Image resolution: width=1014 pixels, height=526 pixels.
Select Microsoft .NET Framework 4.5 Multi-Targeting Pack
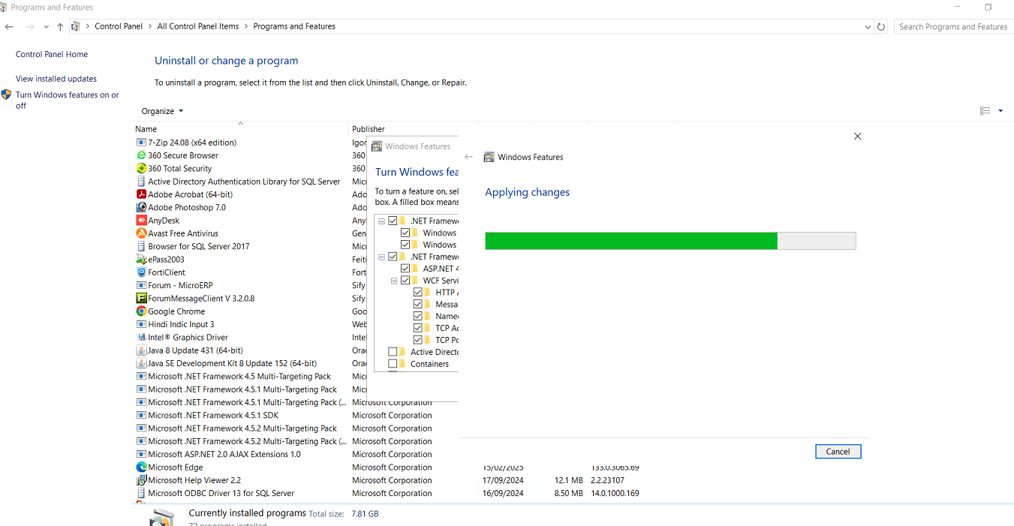tap(239, 377)
